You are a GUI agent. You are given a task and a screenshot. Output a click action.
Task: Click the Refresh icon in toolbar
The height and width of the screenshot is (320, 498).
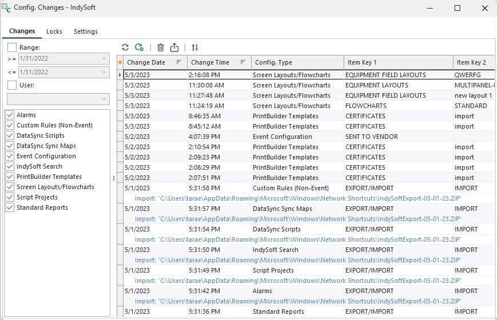pyautogui.click(x=125, y=47)
